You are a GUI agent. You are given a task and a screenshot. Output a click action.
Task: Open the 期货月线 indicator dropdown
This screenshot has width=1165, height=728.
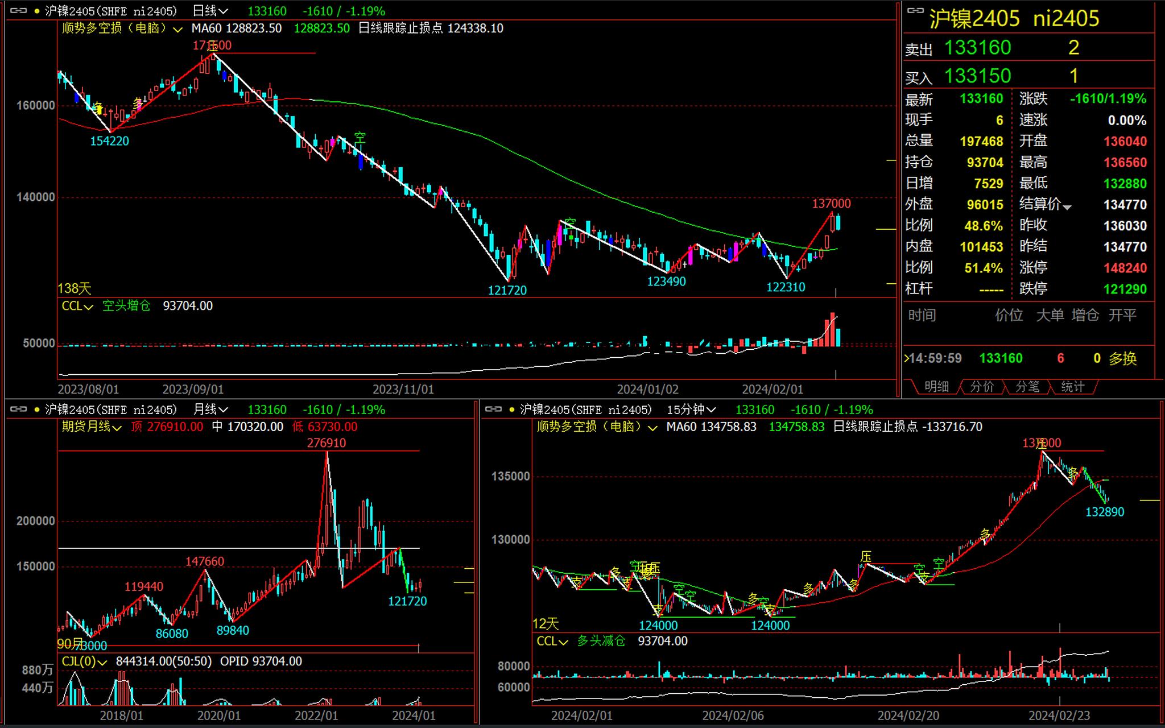(x=117, y=428)
